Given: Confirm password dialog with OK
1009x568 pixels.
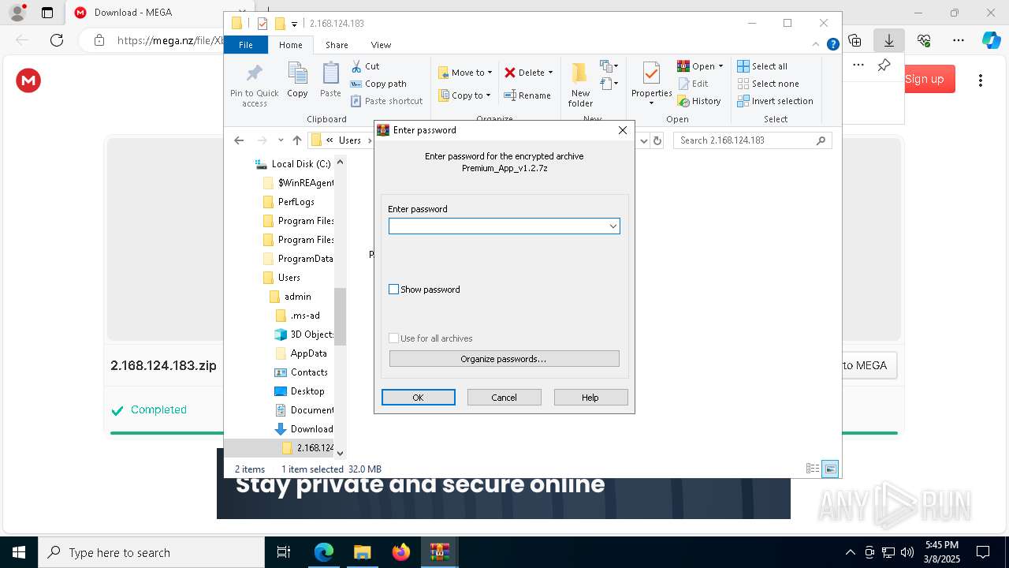Looking at the screenshot, I should coord(419,398).
